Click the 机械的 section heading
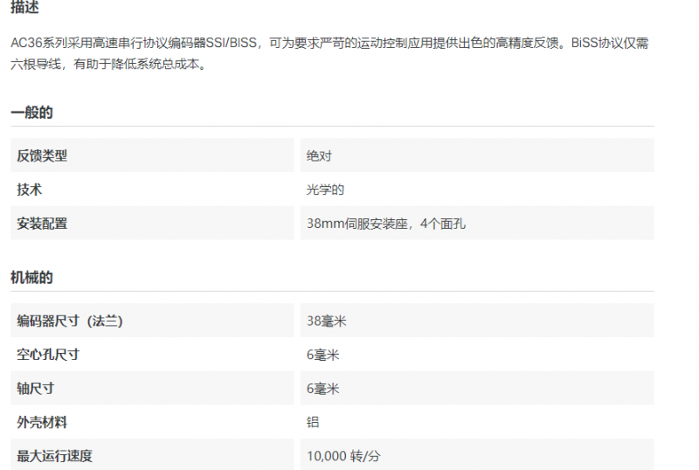 coord(31,278)
